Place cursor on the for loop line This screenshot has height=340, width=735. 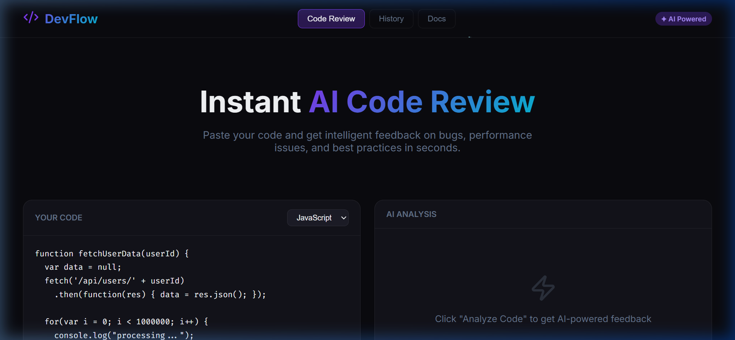(x=126, y=322)
